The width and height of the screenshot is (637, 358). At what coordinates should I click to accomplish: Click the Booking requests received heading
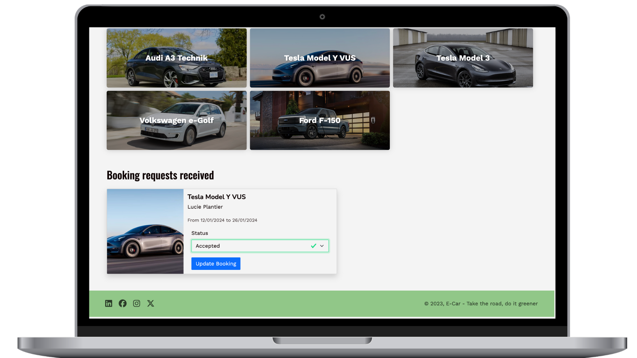click(x=160, y=175)
